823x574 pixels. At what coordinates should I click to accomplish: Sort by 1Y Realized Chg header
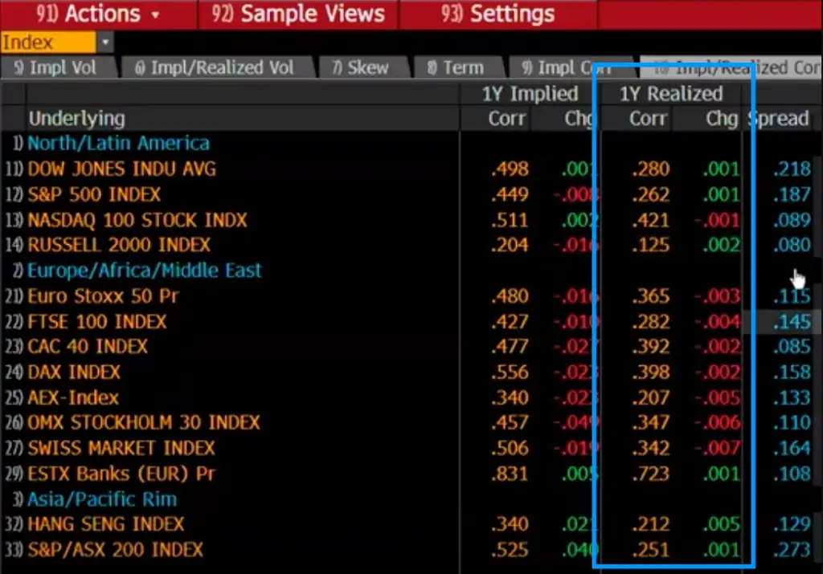[x=721, y=119]
